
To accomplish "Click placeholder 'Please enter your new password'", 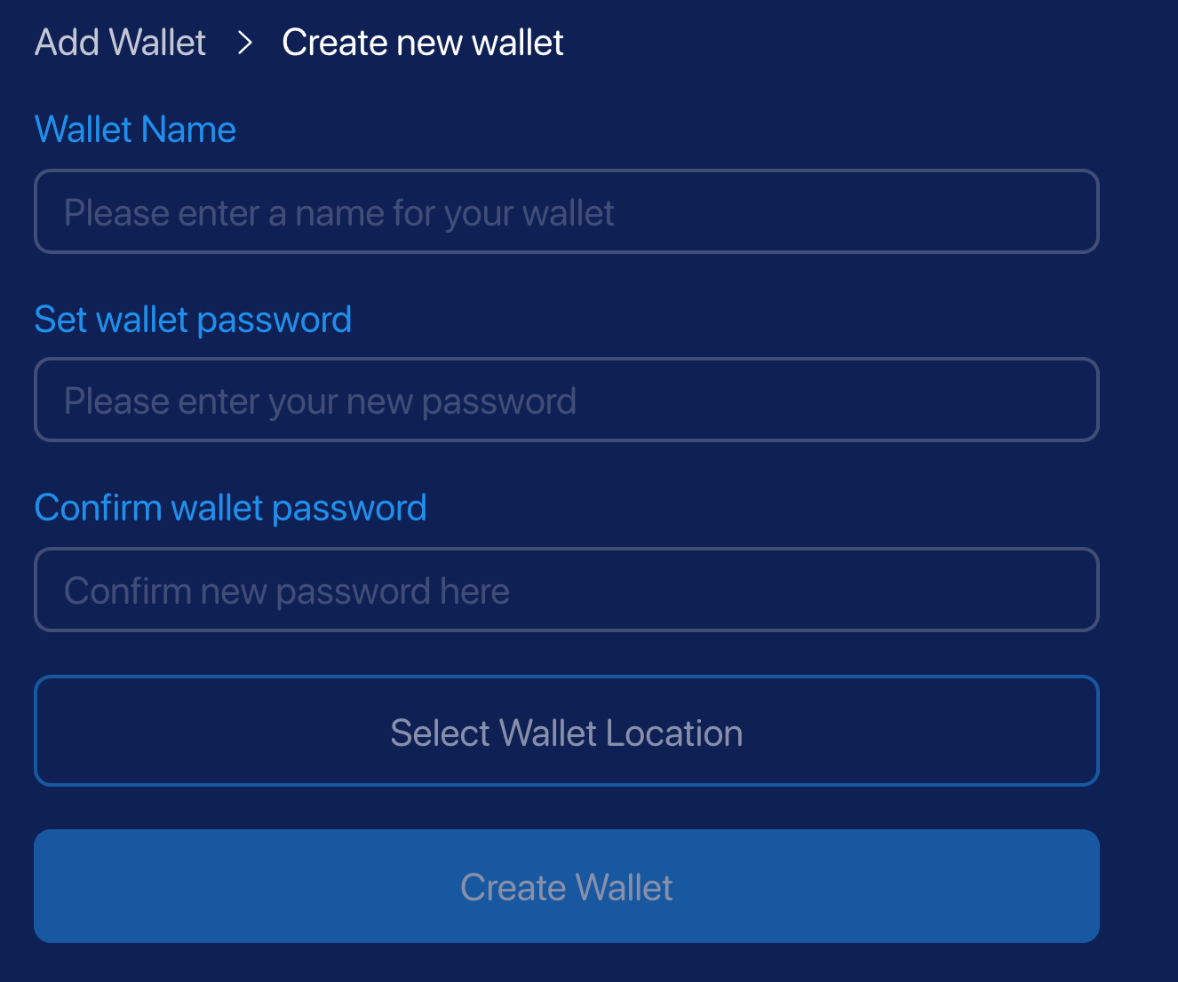I will click(x=320, y=401).
